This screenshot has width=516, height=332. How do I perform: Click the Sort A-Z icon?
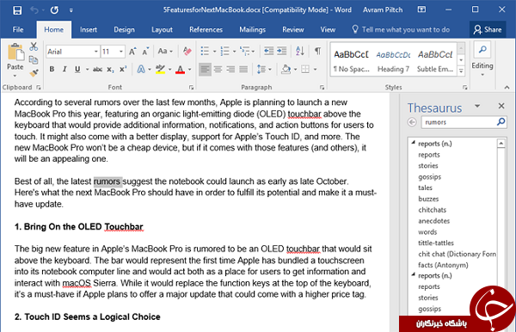click(x=300, y=52)
